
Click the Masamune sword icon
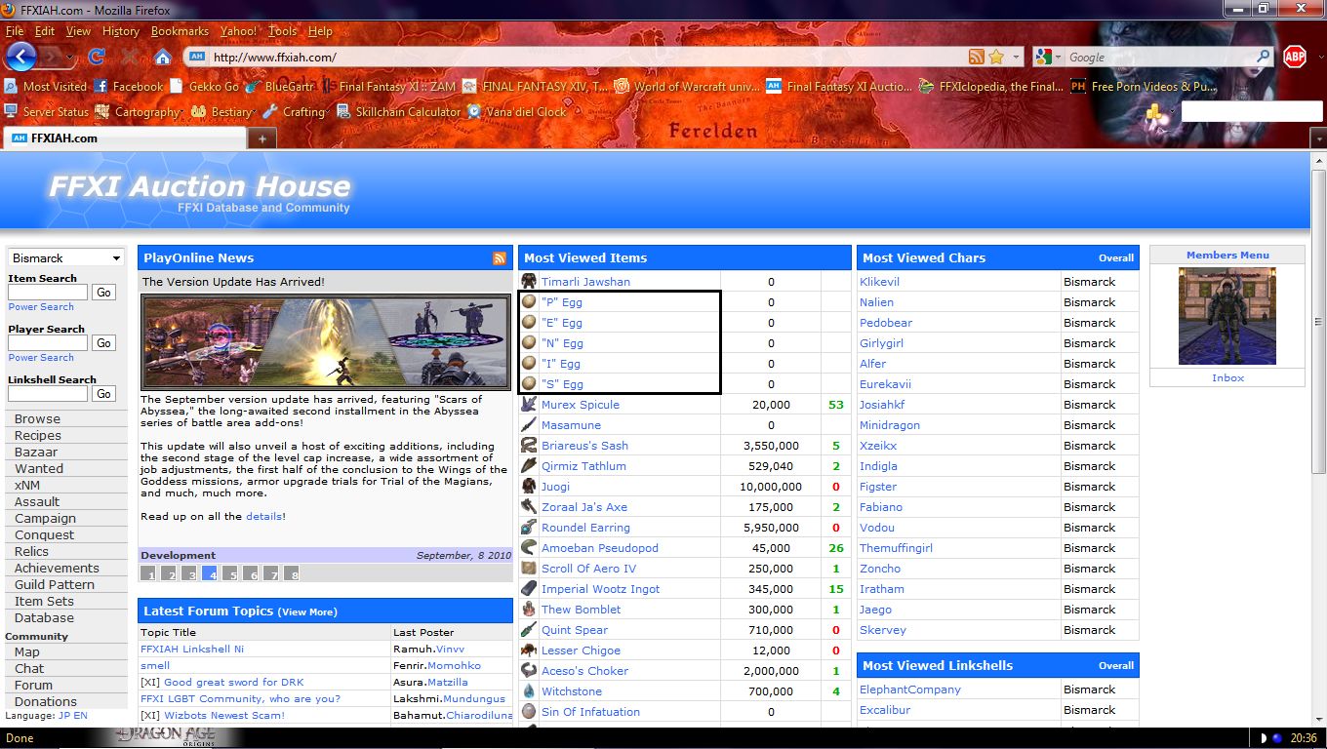[528, 425]
